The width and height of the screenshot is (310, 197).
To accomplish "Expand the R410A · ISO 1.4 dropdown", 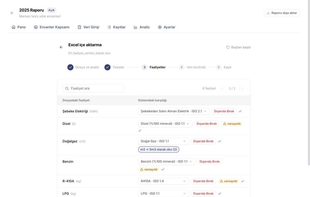I will pyautogui.click(x=163, y=181).
